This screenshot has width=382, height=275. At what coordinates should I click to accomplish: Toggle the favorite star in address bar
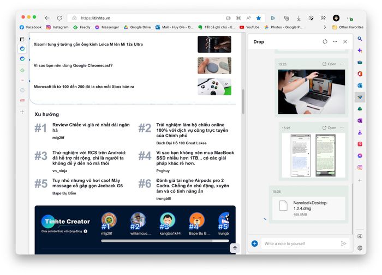259,18
